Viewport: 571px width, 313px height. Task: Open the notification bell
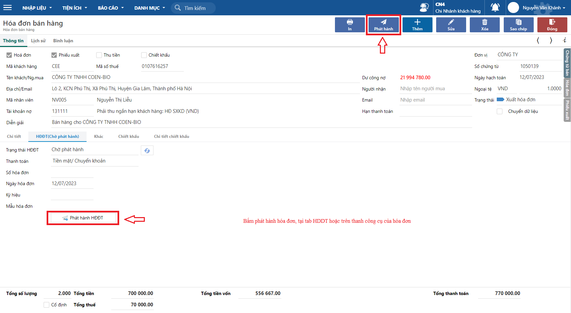495,7
